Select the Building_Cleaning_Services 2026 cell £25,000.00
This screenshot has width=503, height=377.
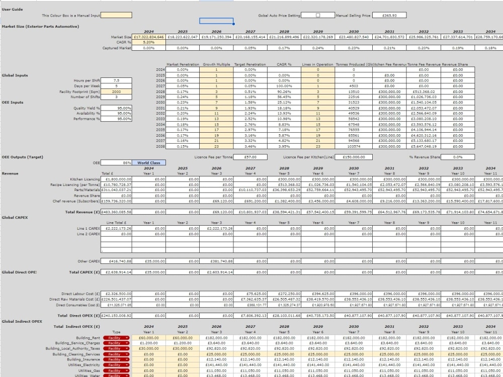(216, 354)
